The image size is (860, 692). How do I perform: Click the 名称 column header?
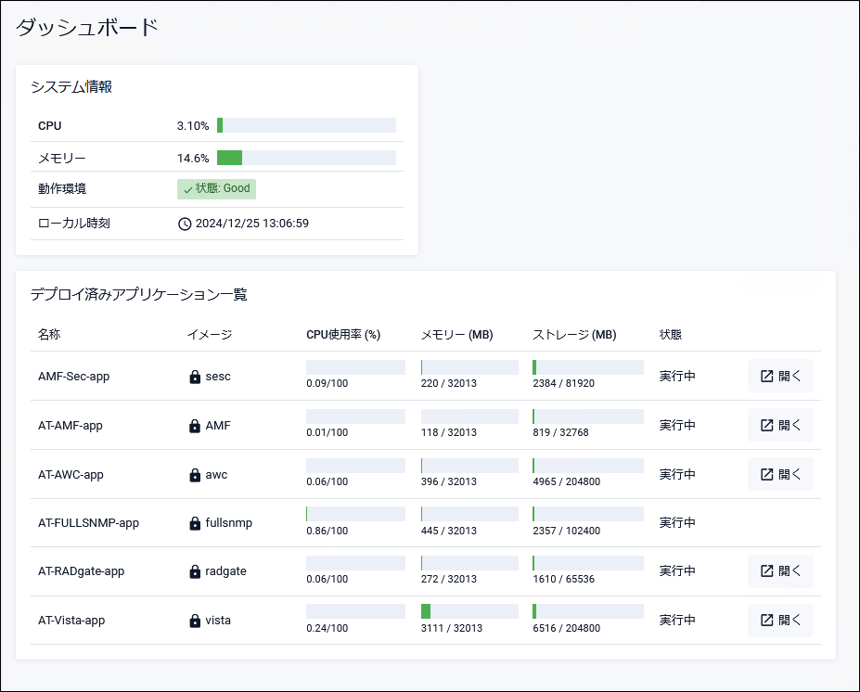(49, 335)
